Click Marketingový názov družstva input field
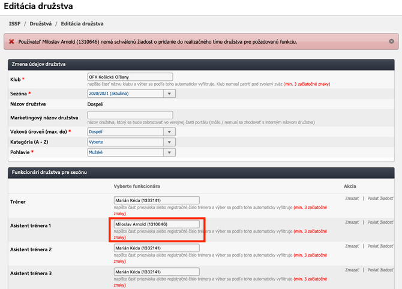Screen dimensions: 402x289 pyautogui.click(x=130, y=115)
